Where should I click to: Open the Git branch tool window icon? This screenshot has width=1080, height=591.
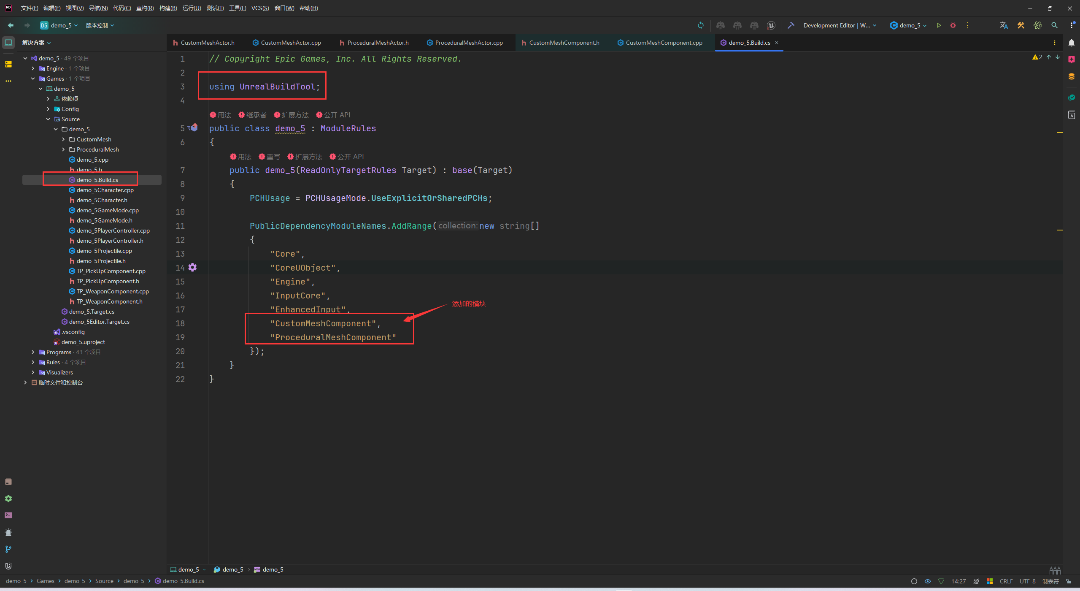8,549
